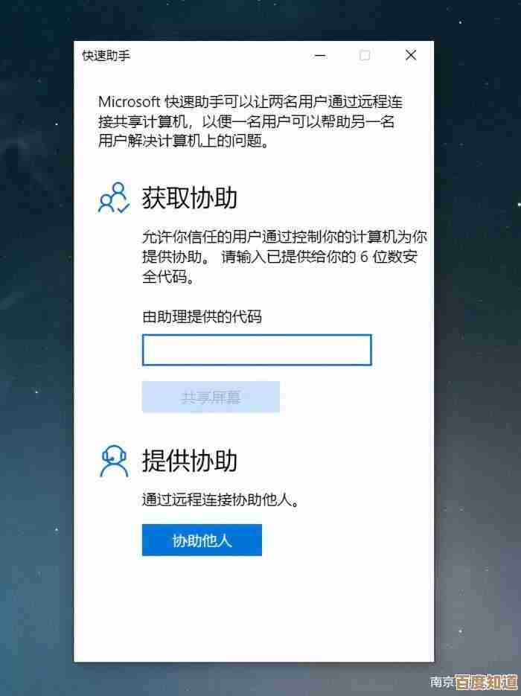
Task: Click the 百度知道 watermark logo
Action: coord(486,683)
